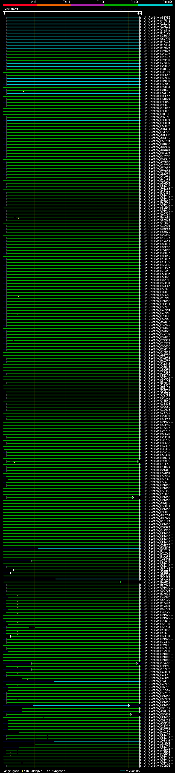The width and height of the screenshot is (175, 773).
Task: Select hit label UniRef100_B0YEG9
Action: point(157,358)
